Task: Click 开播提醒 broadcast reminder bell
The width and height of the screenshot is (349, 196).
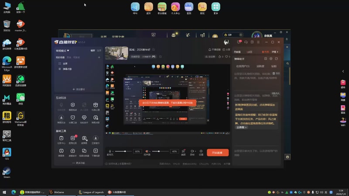Action: point(214,50)
